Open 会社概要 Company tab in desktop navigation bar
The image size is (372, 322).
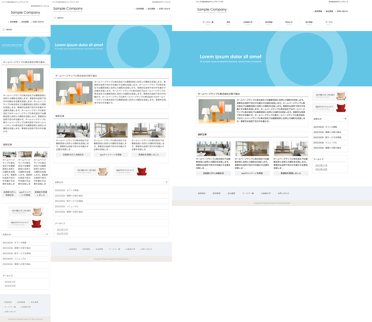click(x=309, y=23)
